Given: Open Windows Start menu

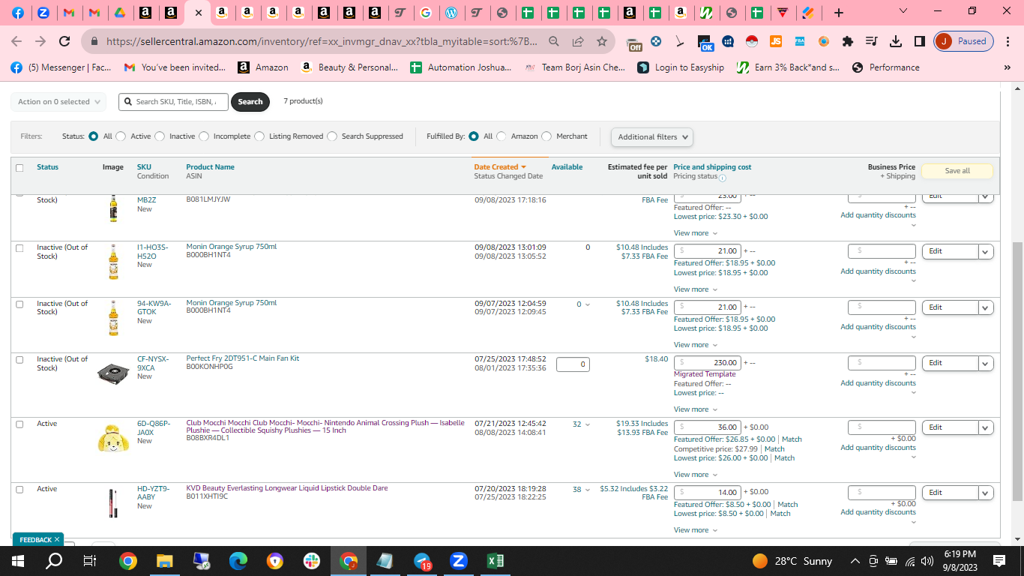Looking at the screenshot, I should (x=17, y=561).
